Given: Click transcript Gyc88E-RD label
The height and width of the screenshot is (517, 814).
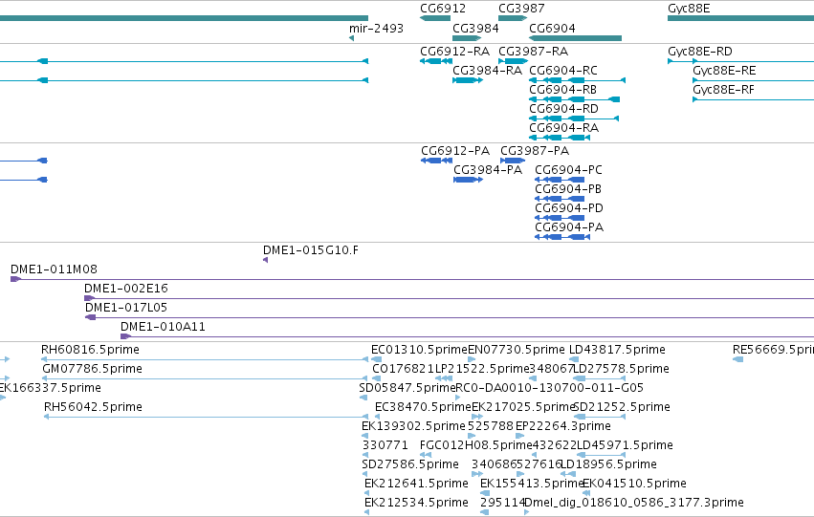Looking at the screenshot, I should pyautogui.click(x=700, y=52).
